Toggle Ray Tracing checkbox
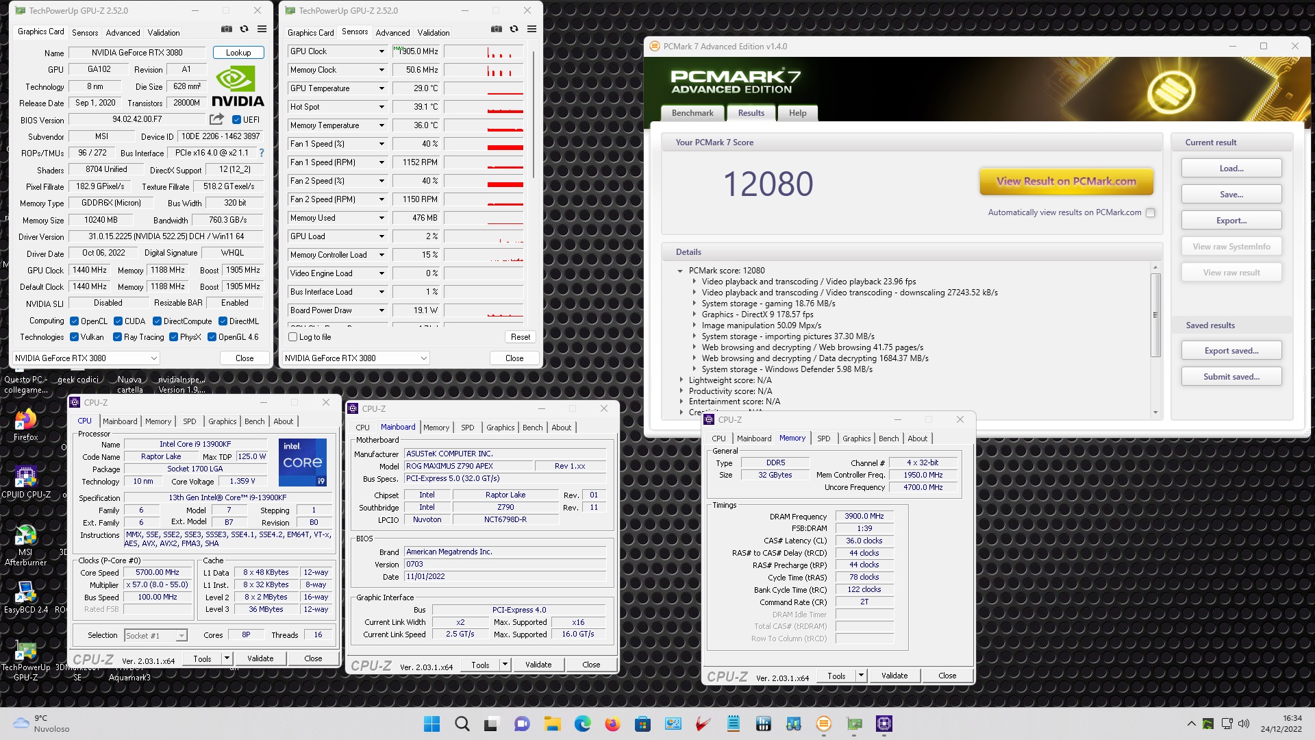Viewport: 1315px width, 740px height. tap(117, 336)
